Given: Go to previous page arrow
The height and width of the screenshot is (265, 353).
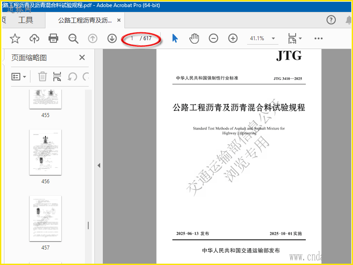Looking at the screenshot, I should 93,38.
